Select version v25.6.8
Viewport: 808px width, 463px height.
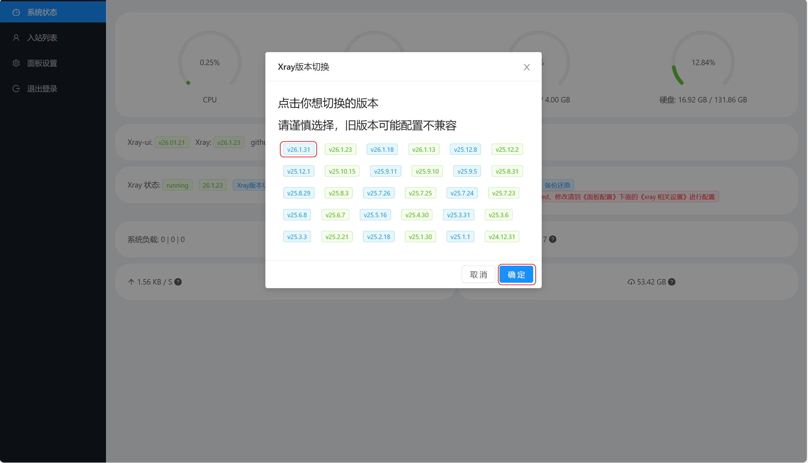pyautogui.click(x=297, y=215)
